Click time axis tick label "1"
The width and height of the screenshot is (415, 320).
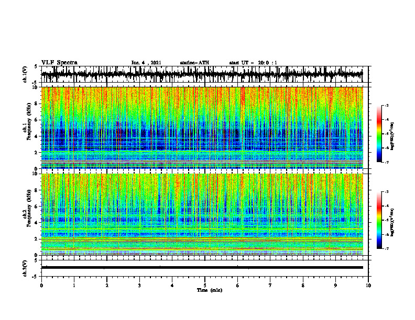(74, 285)
